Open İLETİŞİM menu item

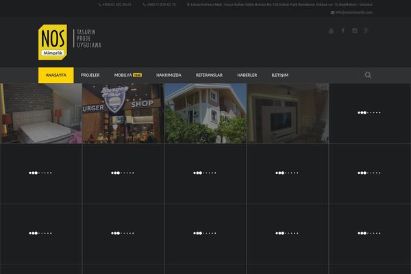coord(280,75)
